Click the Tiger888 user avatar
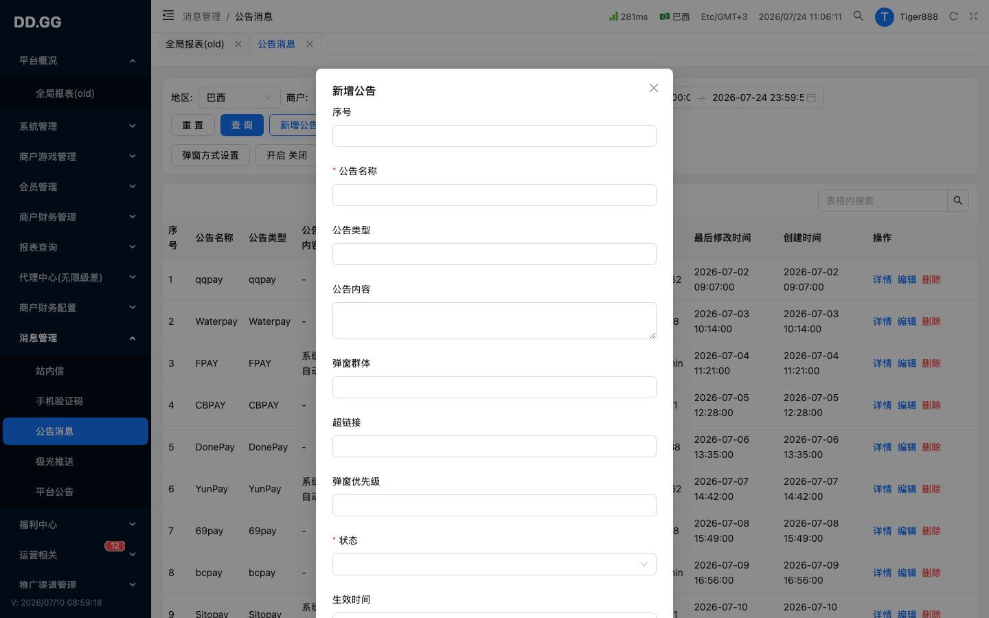Viewport: 989px width, 618px height. [x=885, y=16]
